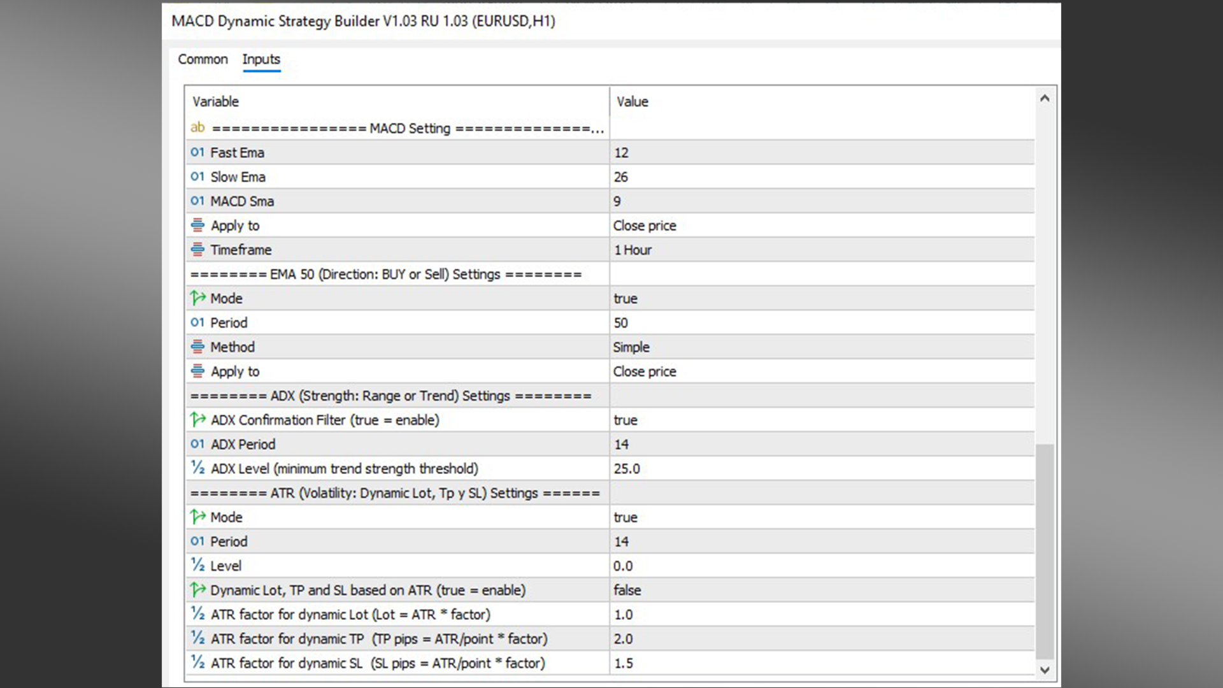
Task: Click the Variable column header
Action: click(216, 102)
